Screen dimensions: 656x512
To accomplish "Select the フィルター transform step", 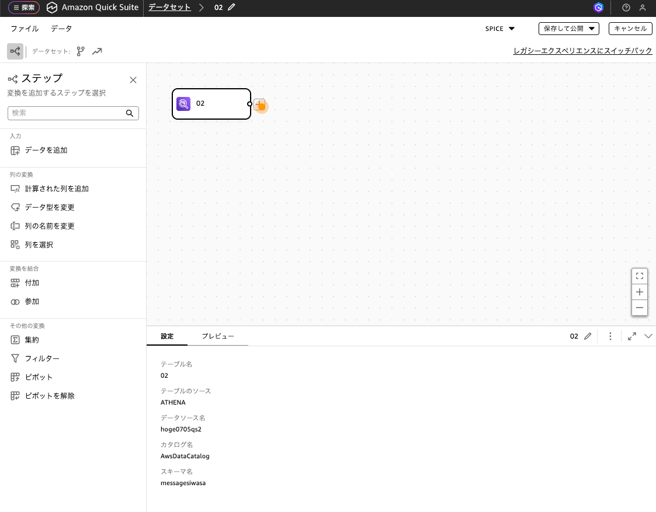I will point(42,358).
